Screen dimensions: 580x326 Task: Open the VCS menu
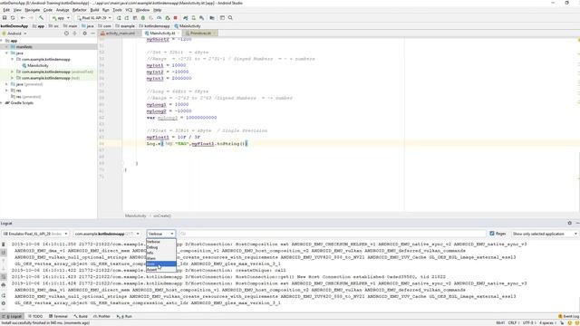click(129, 10)
